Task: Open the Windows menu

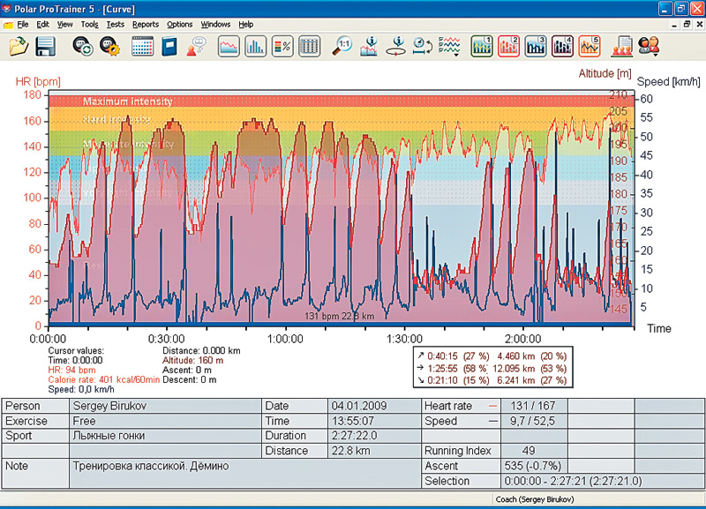Action: point(215,25)
